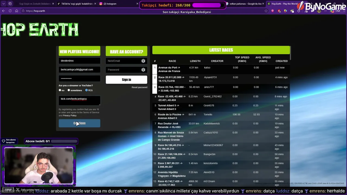The image size is (347, 195).
Task: Click the browser back arrow
Action: 4,11
